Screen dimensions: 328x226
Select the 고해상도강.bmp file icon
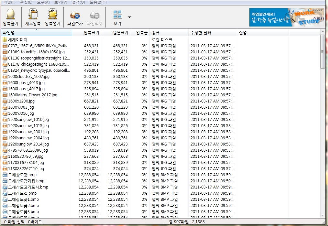click(x=5, y=175)
